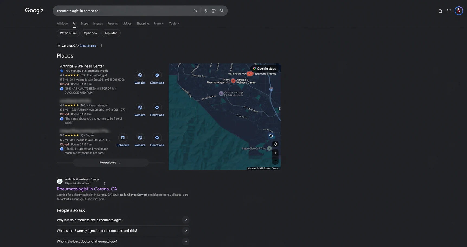467x247 pixels.
Task: Toggle the Within 20 mi filter
Action: (x=68, y=33)
